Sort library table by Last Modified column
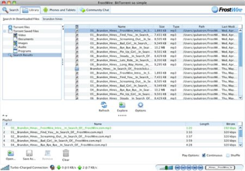 [x=230, y=27]
